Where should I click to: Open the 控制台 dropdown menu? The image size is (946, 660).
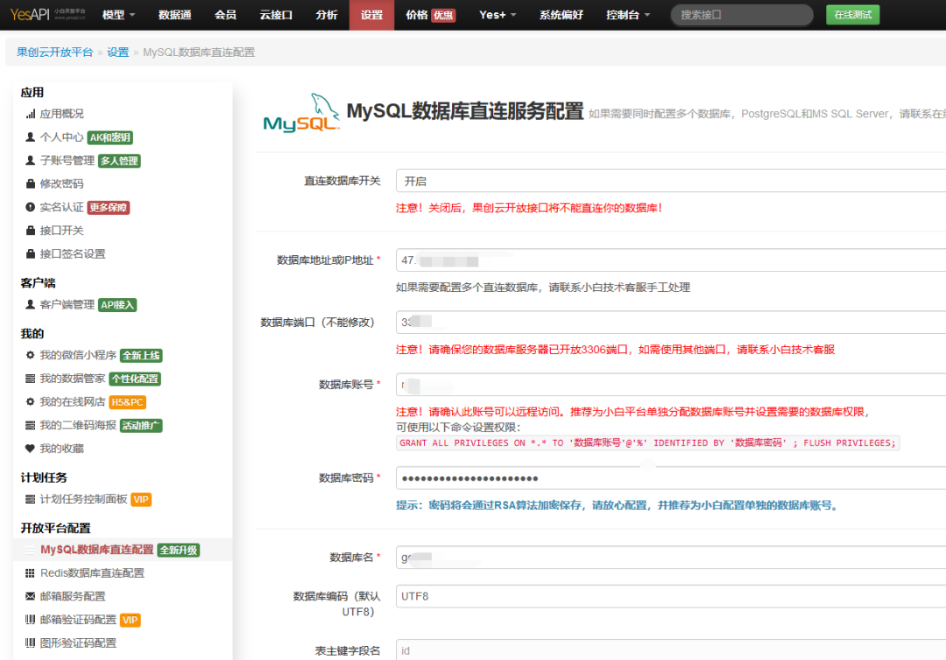[x=627, y=15]
